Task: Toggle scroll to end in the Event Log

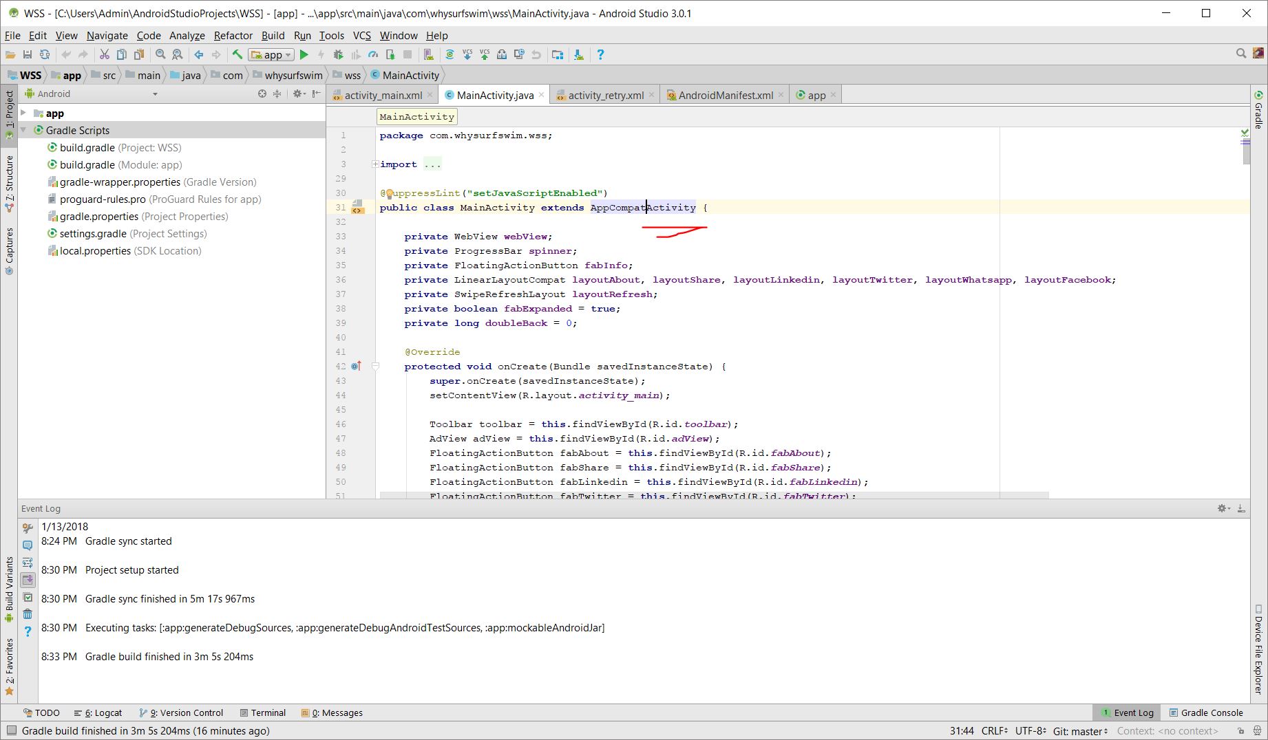Action: pos(28,580)
